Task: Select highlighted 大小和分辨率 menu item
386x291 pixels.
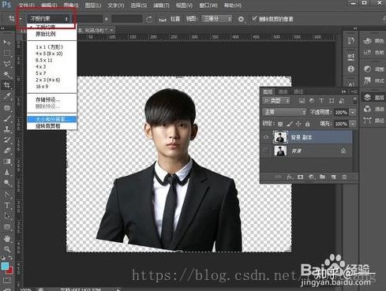Action: (x=51, y=119)
